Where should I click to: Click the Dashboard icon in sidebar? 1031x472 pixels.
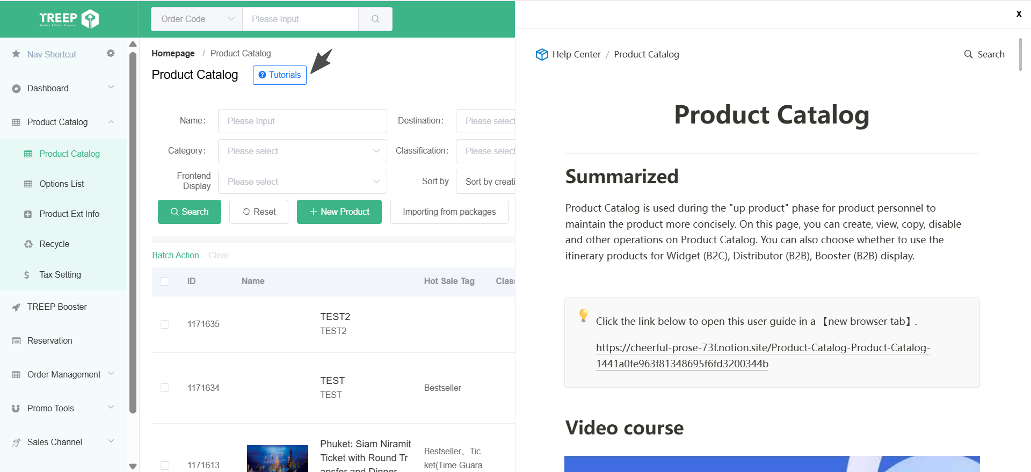[16, 88]
